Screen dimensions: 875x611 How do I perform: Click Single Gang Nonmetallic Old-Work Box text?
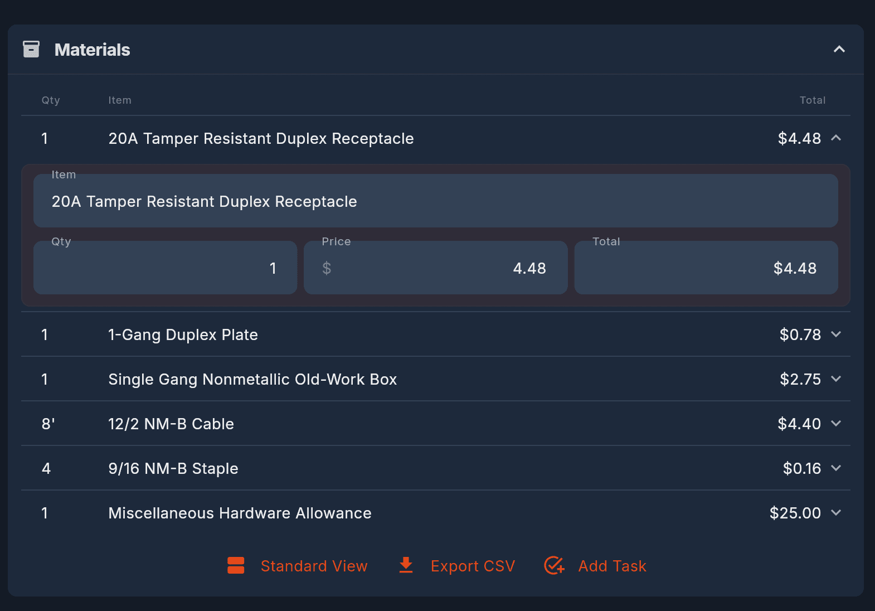coord(252,379)
